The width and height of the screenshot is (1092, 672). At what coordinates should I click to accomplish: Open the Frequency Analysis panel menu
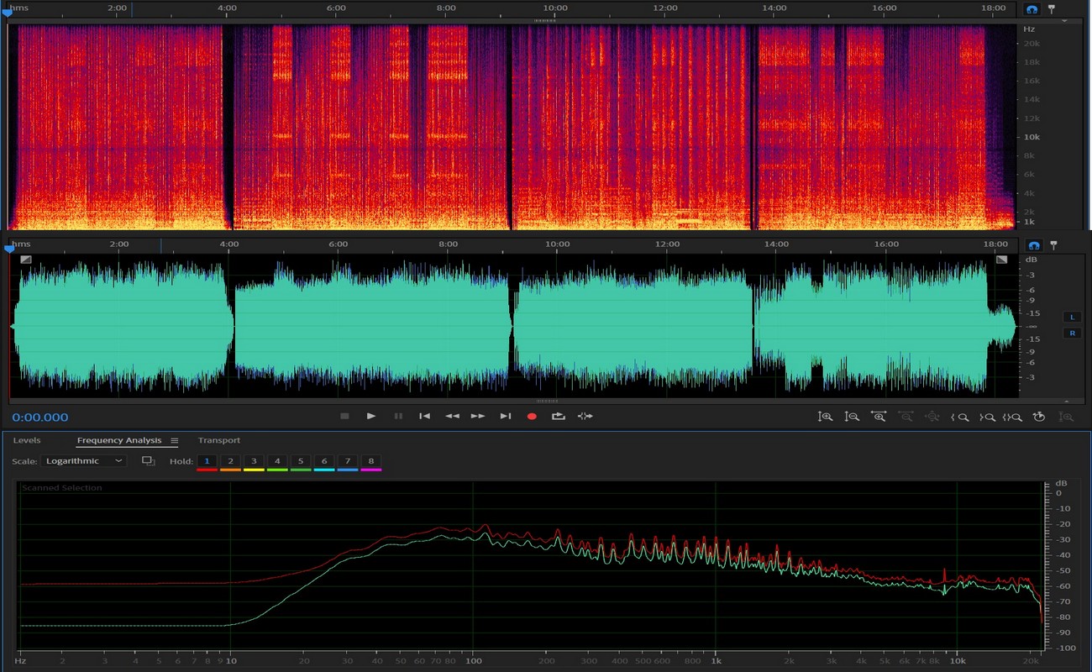coord(175,441)
